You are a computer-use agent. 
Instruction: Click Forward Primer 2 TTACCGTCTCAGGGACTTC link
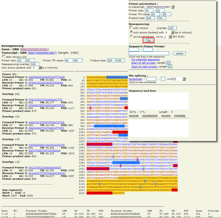coord(45,99)
